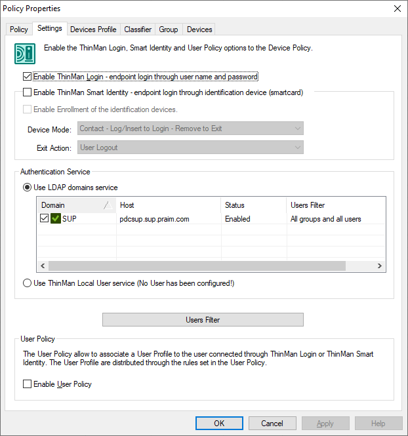Click the Users Filter button
408x436 pixels.
203,320
